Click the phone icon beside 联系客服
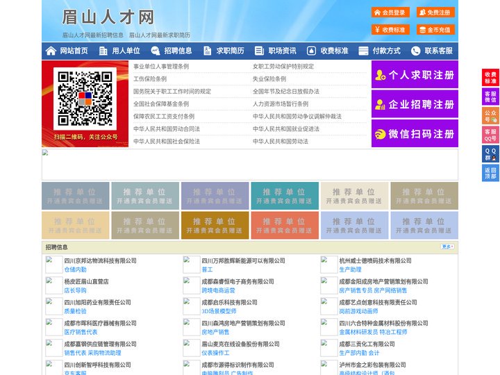The width and height of the screenshot is (500, 375). [415, 51]
